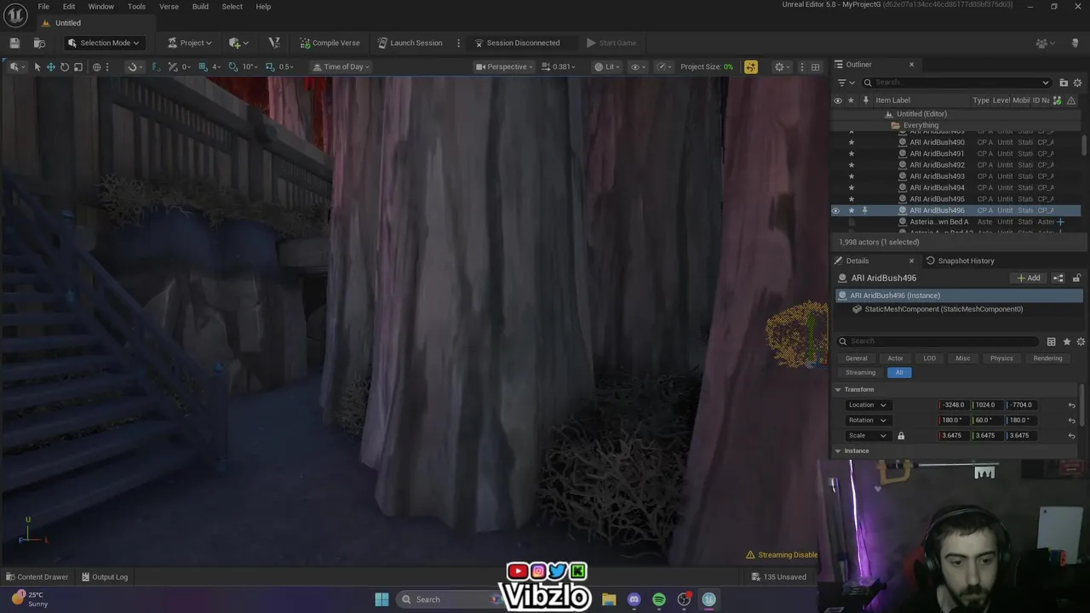
Task: Open the viewport layout grid icon
Action: 815,66
